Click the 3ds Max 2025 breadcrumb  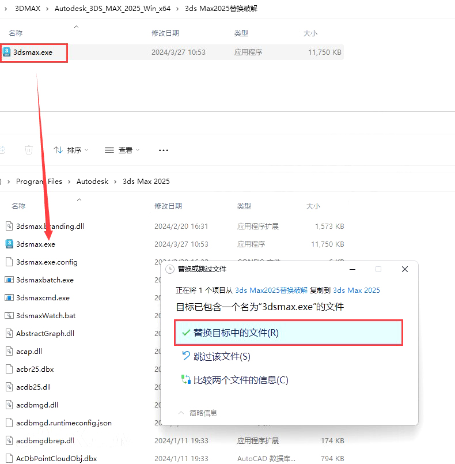tap(146, 182)
